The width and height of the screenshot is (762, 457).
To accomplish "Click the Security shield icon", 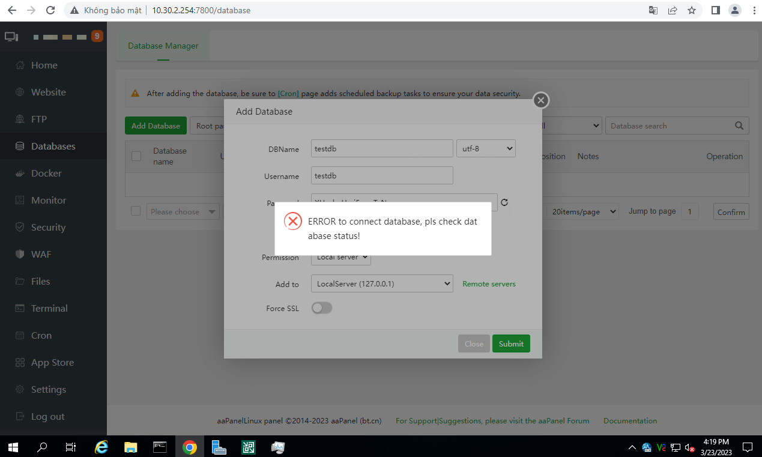I will point(20,227).
